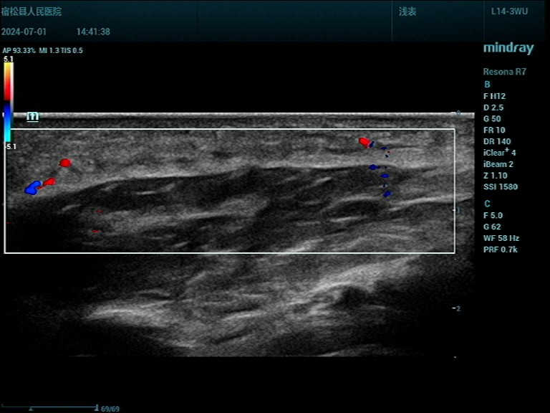Select the G 62 color gain parameter
Image resolution: width=550 pixels, height=413 pixels.
[x=492, y=227]
